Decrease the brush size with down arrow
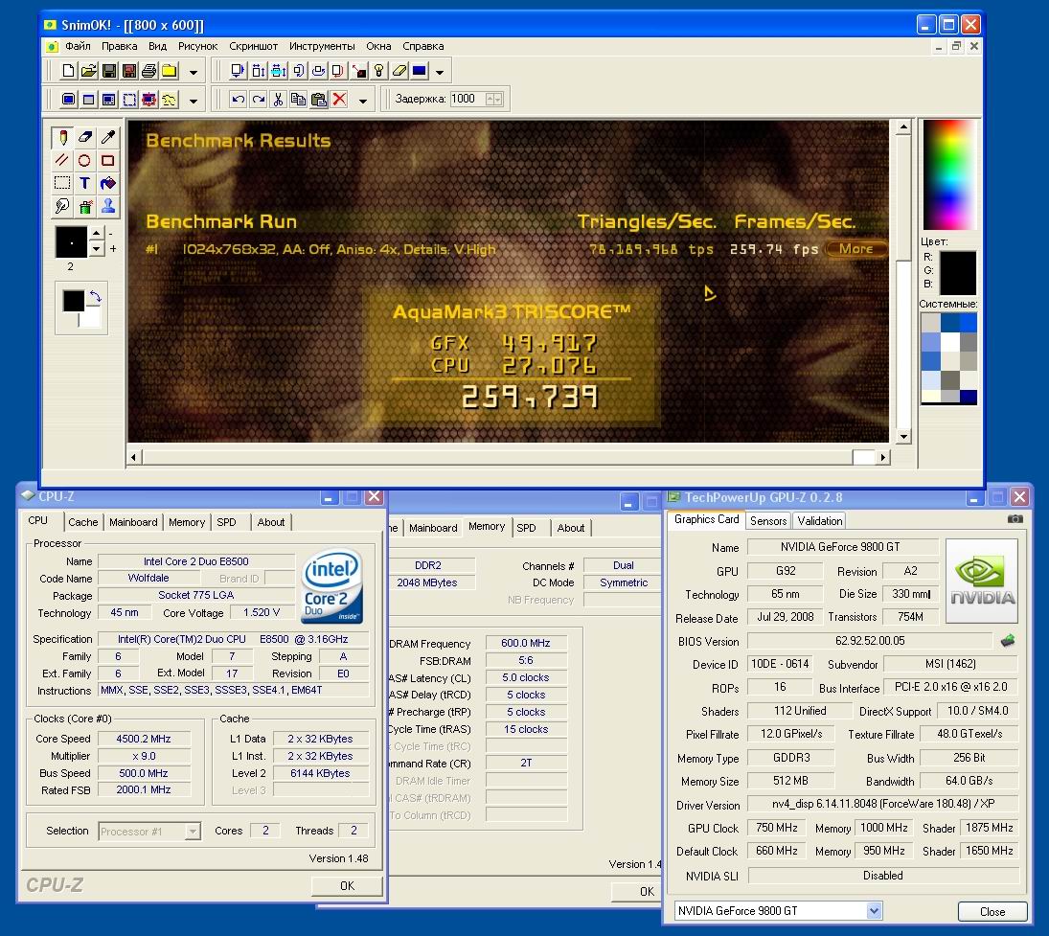The height and width of the screenshot is (936, 1049). (x=97, y=248)
